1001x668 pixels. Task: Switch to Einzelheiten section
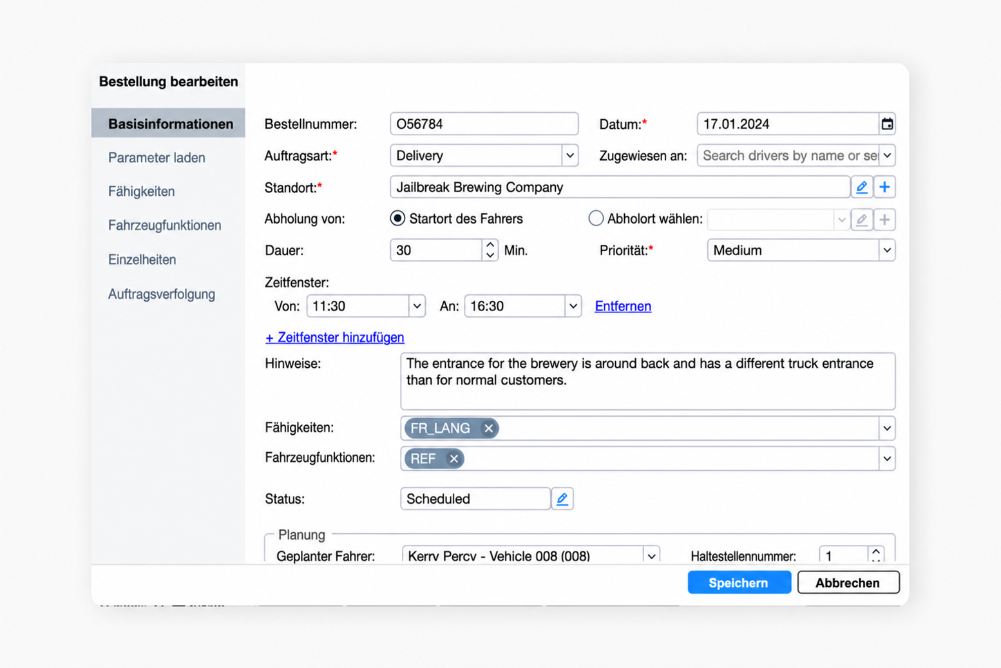click(142, 260)
